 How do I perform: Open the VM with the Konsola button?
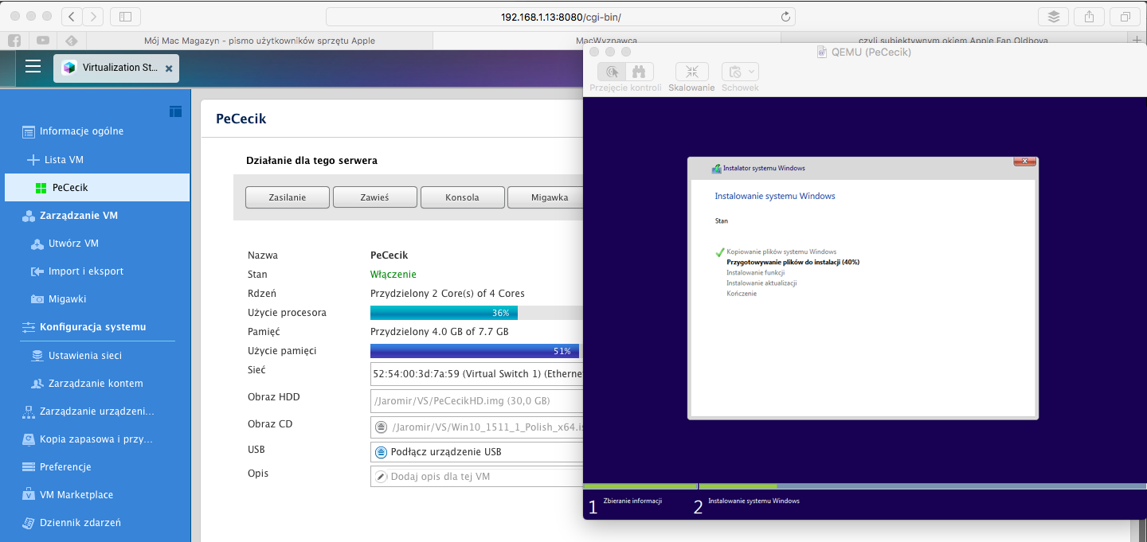click(x=462, y=197)
